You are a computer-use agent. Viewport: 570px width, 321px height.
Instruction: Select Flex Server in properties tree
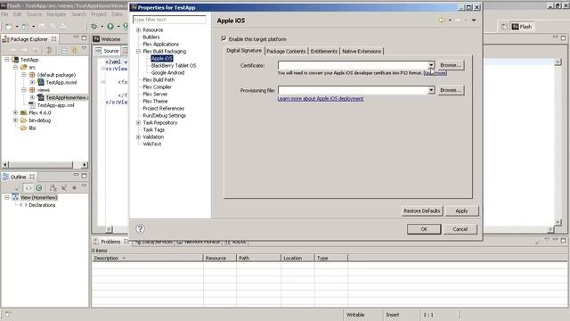coord(155,94)
